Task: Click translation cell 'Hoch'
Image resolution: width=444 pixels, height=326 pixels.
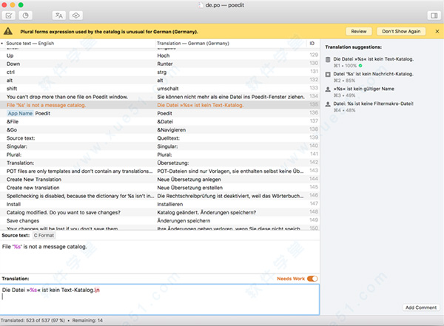Action: [x=164, y=55]
